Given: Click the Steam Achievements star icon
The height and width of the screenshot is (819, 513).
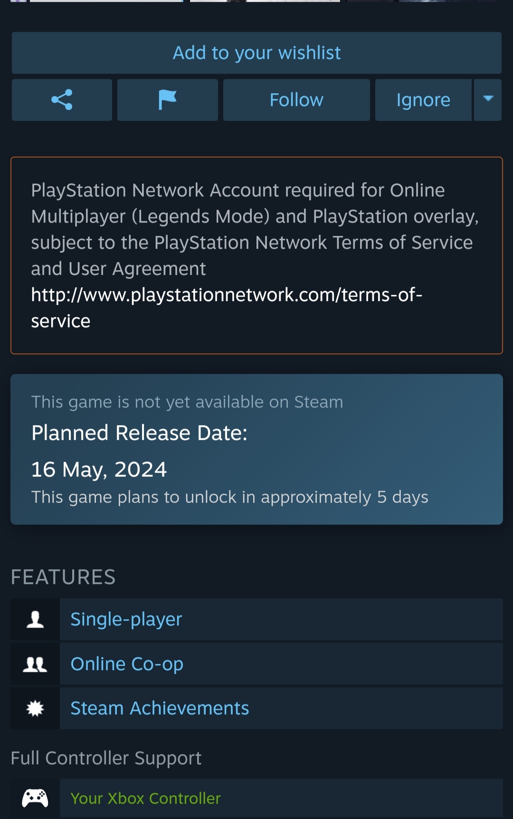Looking at the screenshot, I should (x=35, y=708).
